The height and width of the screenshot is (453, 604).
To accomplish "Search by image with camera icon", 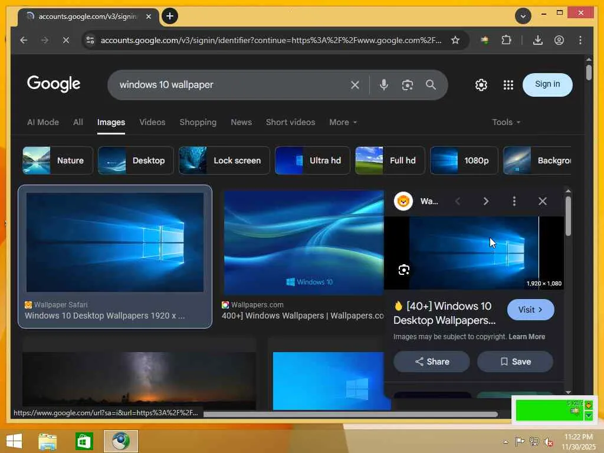I will 407,85.
